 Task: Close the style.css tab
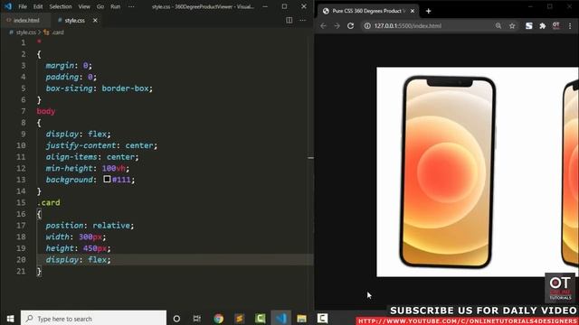(95, 20)
